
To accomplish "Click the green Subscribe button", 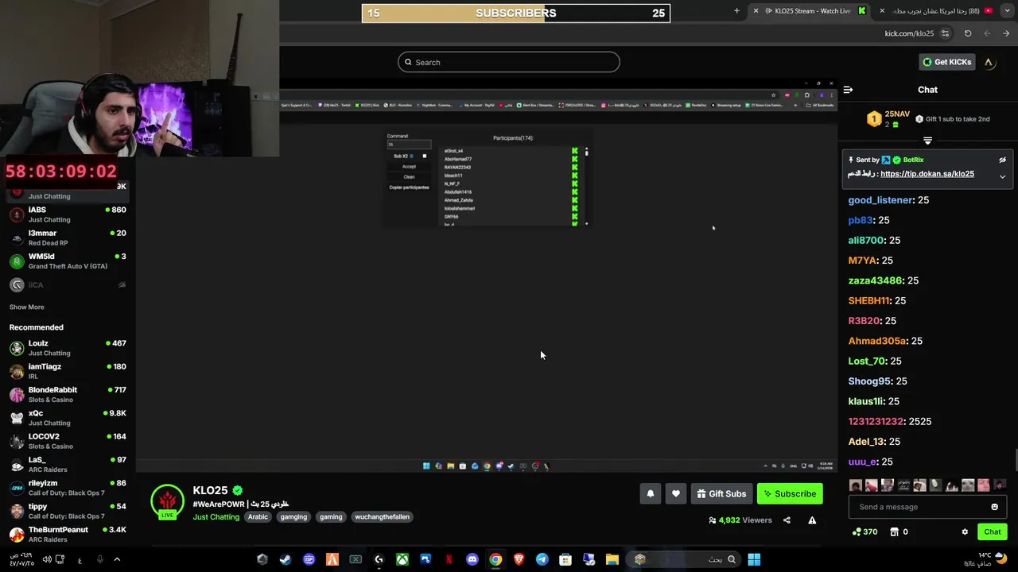I will 790,493.
